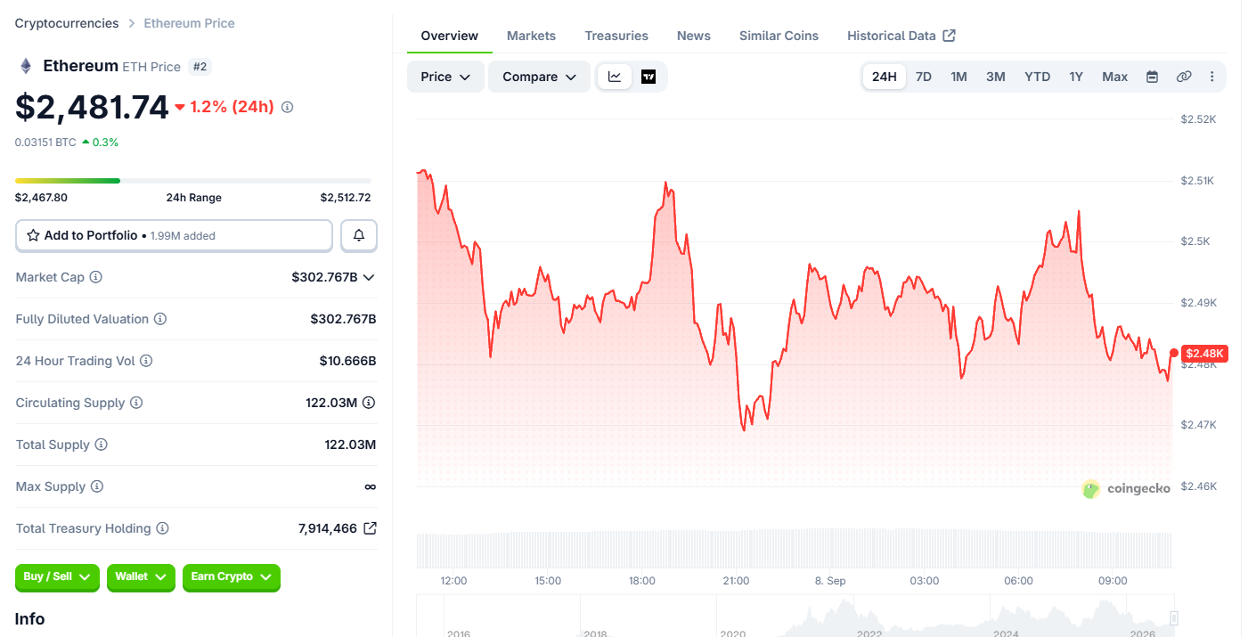Viewport: 1248px width, 637px height.
Task: Select the 1M time range
Action: point(958,77)
